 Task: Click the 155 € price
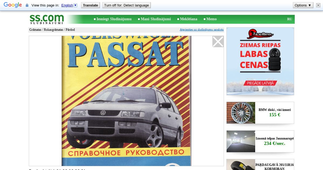275,115
